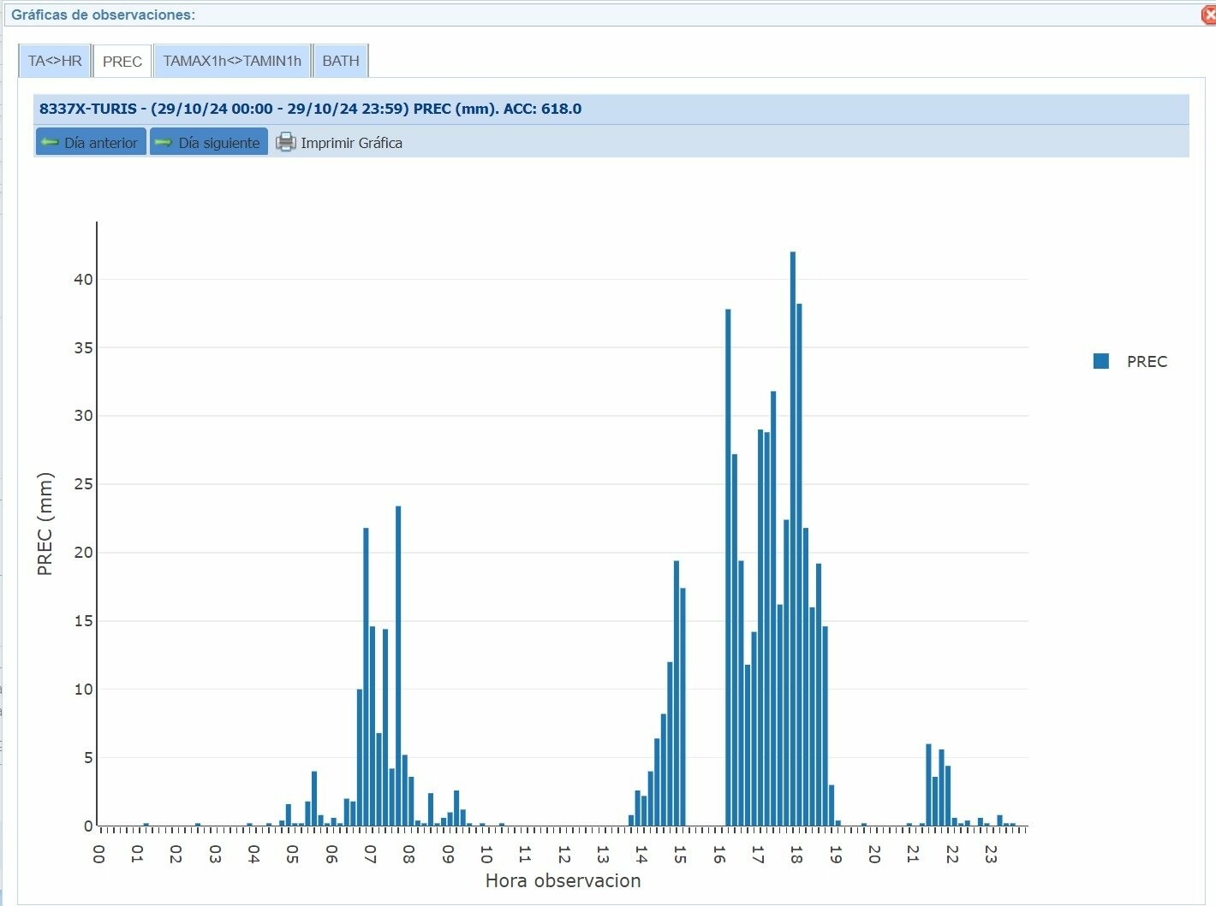The height and width of the screenshot is (906, 1216).
Task: Toggle the PREC series via legend label
Action: [1147, 362]
